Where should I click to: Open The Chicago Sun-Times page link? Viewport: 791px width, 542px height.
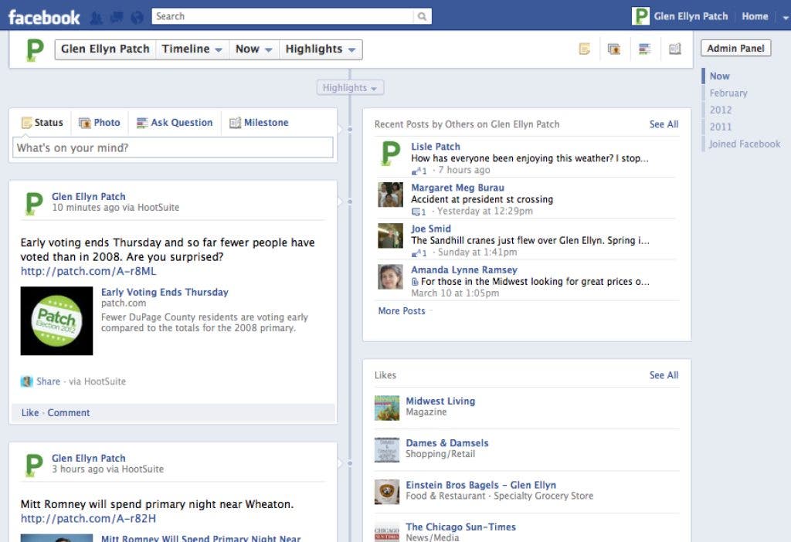coord(460,527)
